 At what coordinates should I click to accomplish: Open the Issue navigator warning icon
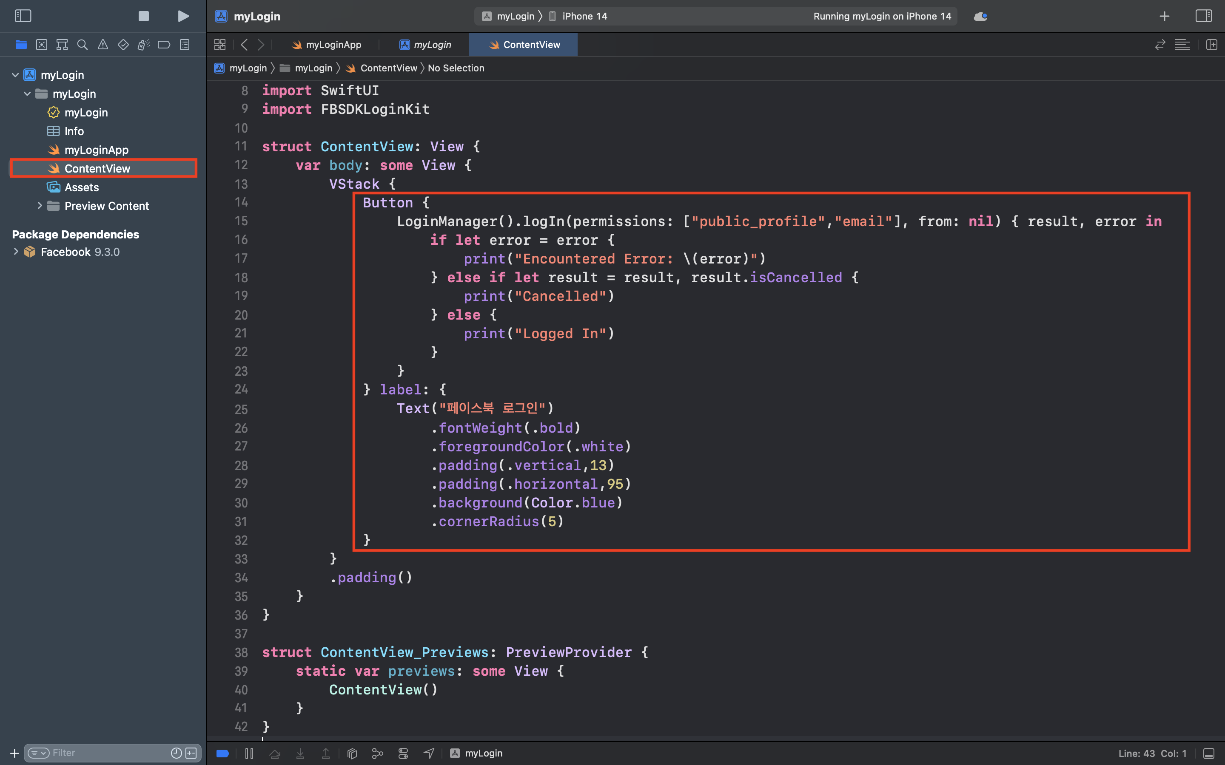(103, 45)
